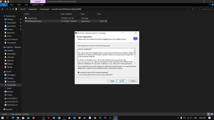Switch to large icons view in status bar
Image resolution: width=214 pixels, height=120 pixels.
[x=212, y=114]
